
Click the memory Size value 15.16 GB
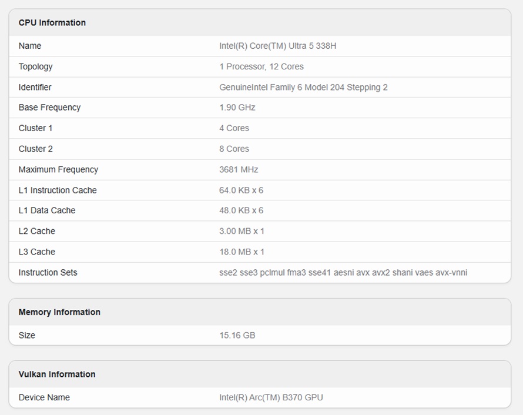coord(236,335)
